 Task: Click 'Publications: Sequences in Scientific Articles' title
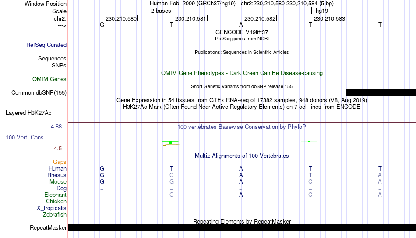242,52
